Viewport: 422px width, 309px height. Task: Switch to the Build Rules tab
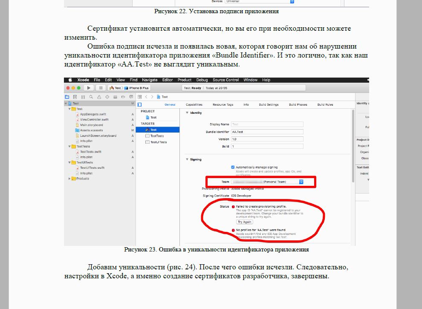325,105
